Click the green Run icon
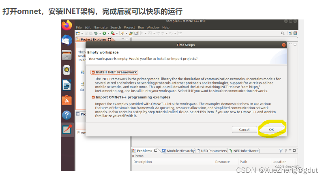Screen dimensions: 324x178 click(104, 33)
